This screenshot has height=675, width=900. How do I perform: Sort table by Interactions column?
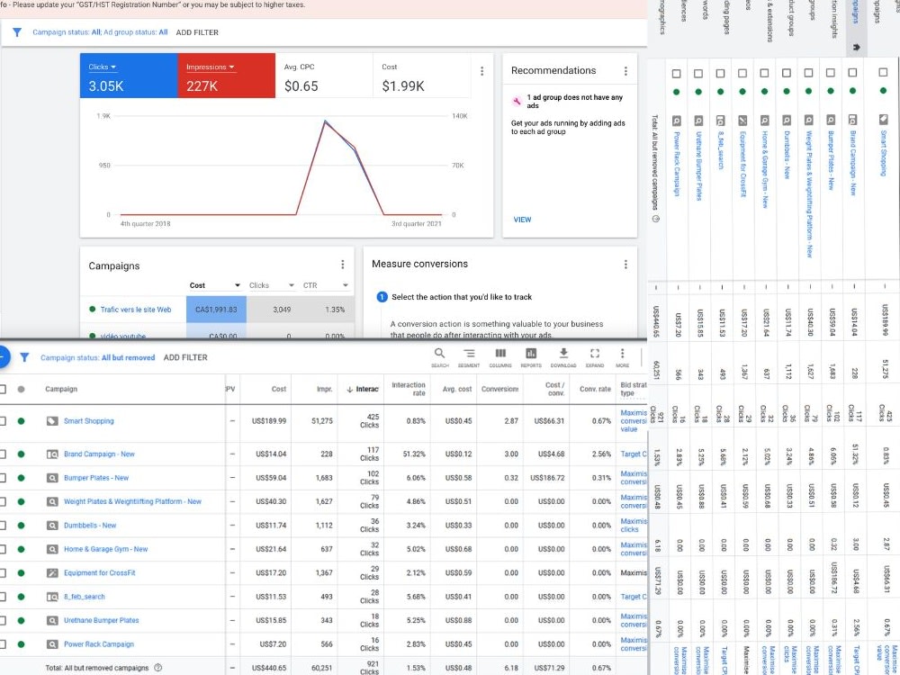coord(362,389)
